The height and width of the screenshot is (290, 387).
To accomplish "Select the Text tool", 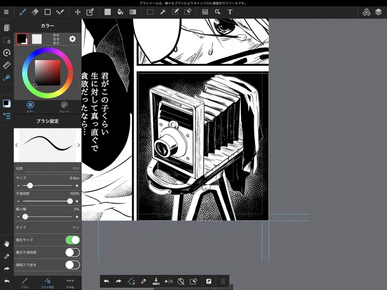I will click(230, 12).
